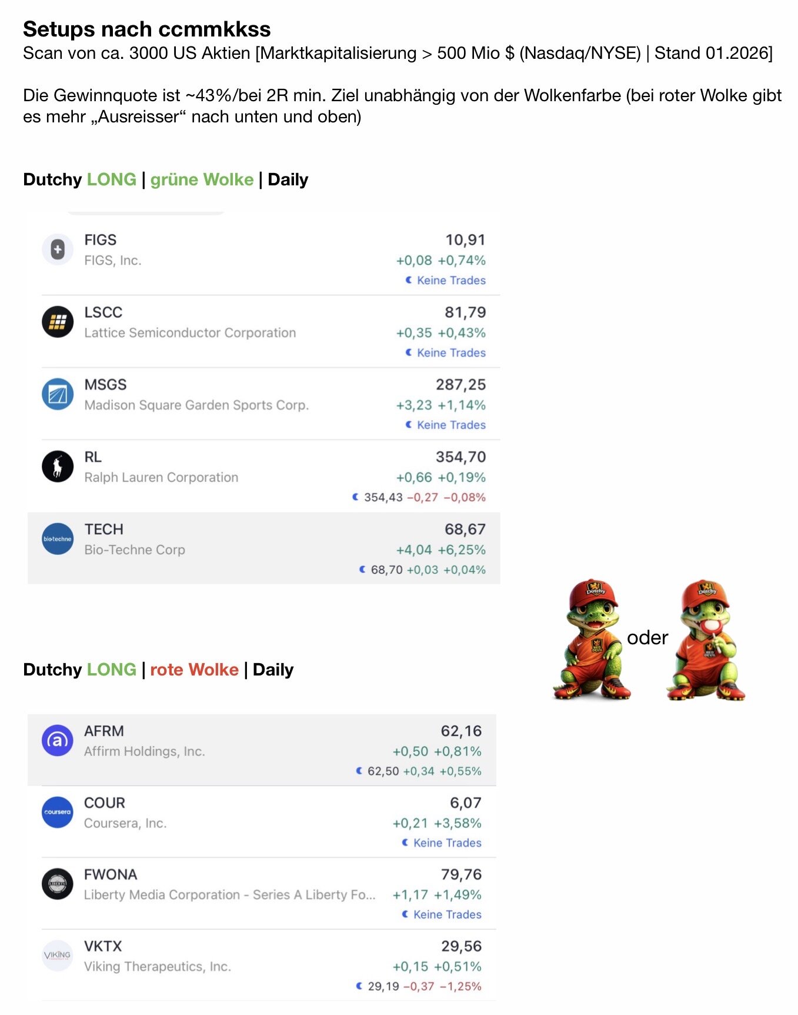This screenshot has width=798, height=1015.
Task: Click the Viking Therapeutics logo icon
Action: click(x=58, y=956)
